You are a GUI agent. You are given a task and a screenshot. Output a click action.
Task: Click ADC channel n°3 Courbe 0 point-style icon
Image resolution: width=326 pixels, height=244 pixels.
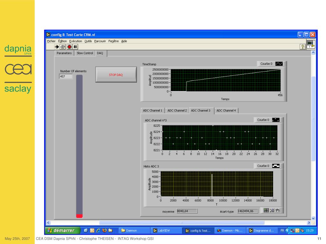(x=276, y=120)
